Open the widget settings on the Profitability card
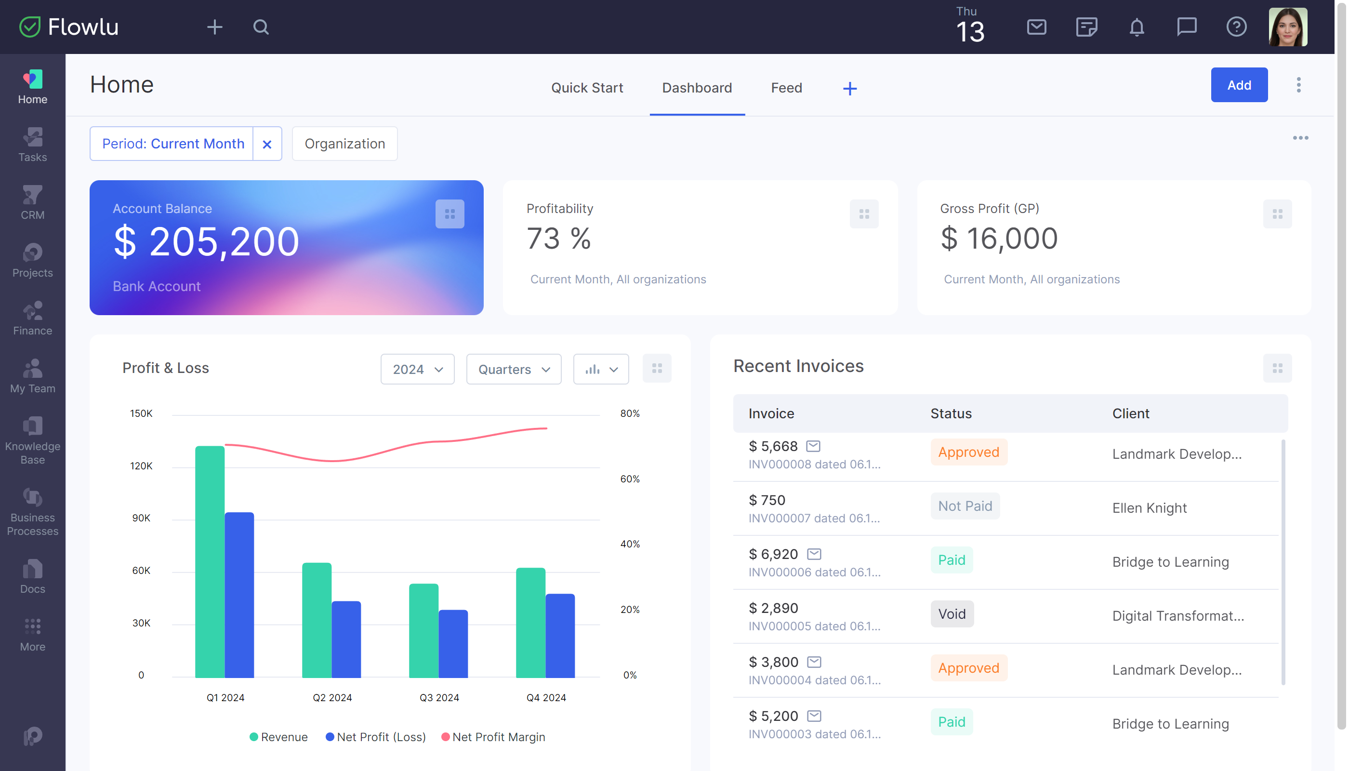This screenshot has width=1349, height=771. [x=864, y=214]
